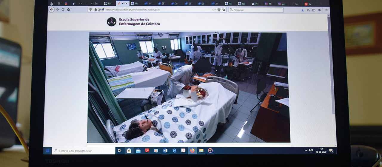Viewport: 382px width, 167px height.
Task: Switch to the Facebook browser tab
Action: pyautogui.click(x=73, y=4)
